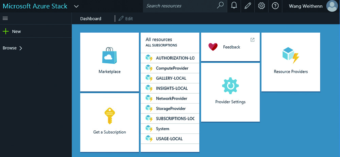Select the INSIGHTS-LOCAL row text
The height and width of the screenshot is (157, 340).
(172, 89)
